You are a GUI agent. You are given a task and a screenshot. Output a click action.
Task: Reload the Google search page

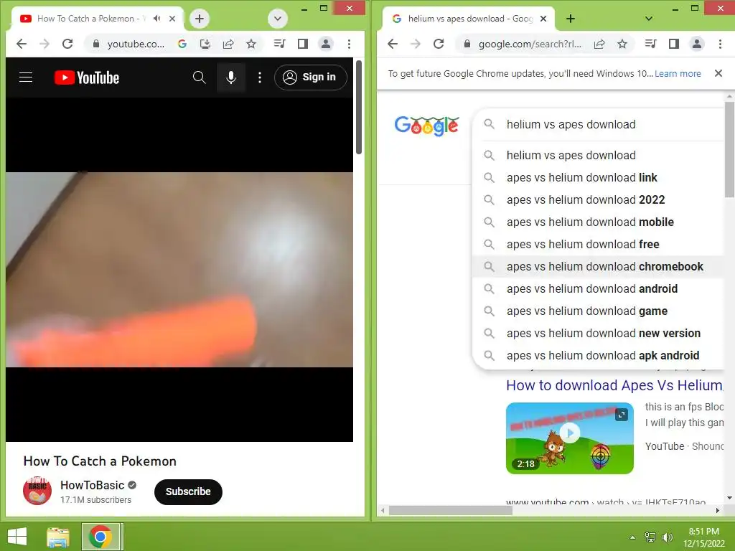point(439,44)
